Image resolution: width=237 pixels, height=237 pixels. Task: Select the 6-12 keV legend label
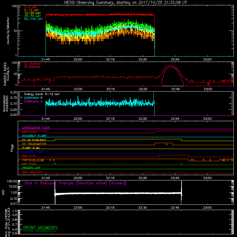coord(31,10)
